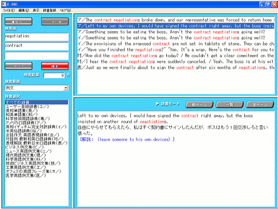
Task: Click the forward (進む) navigation button
Action: 55,22
